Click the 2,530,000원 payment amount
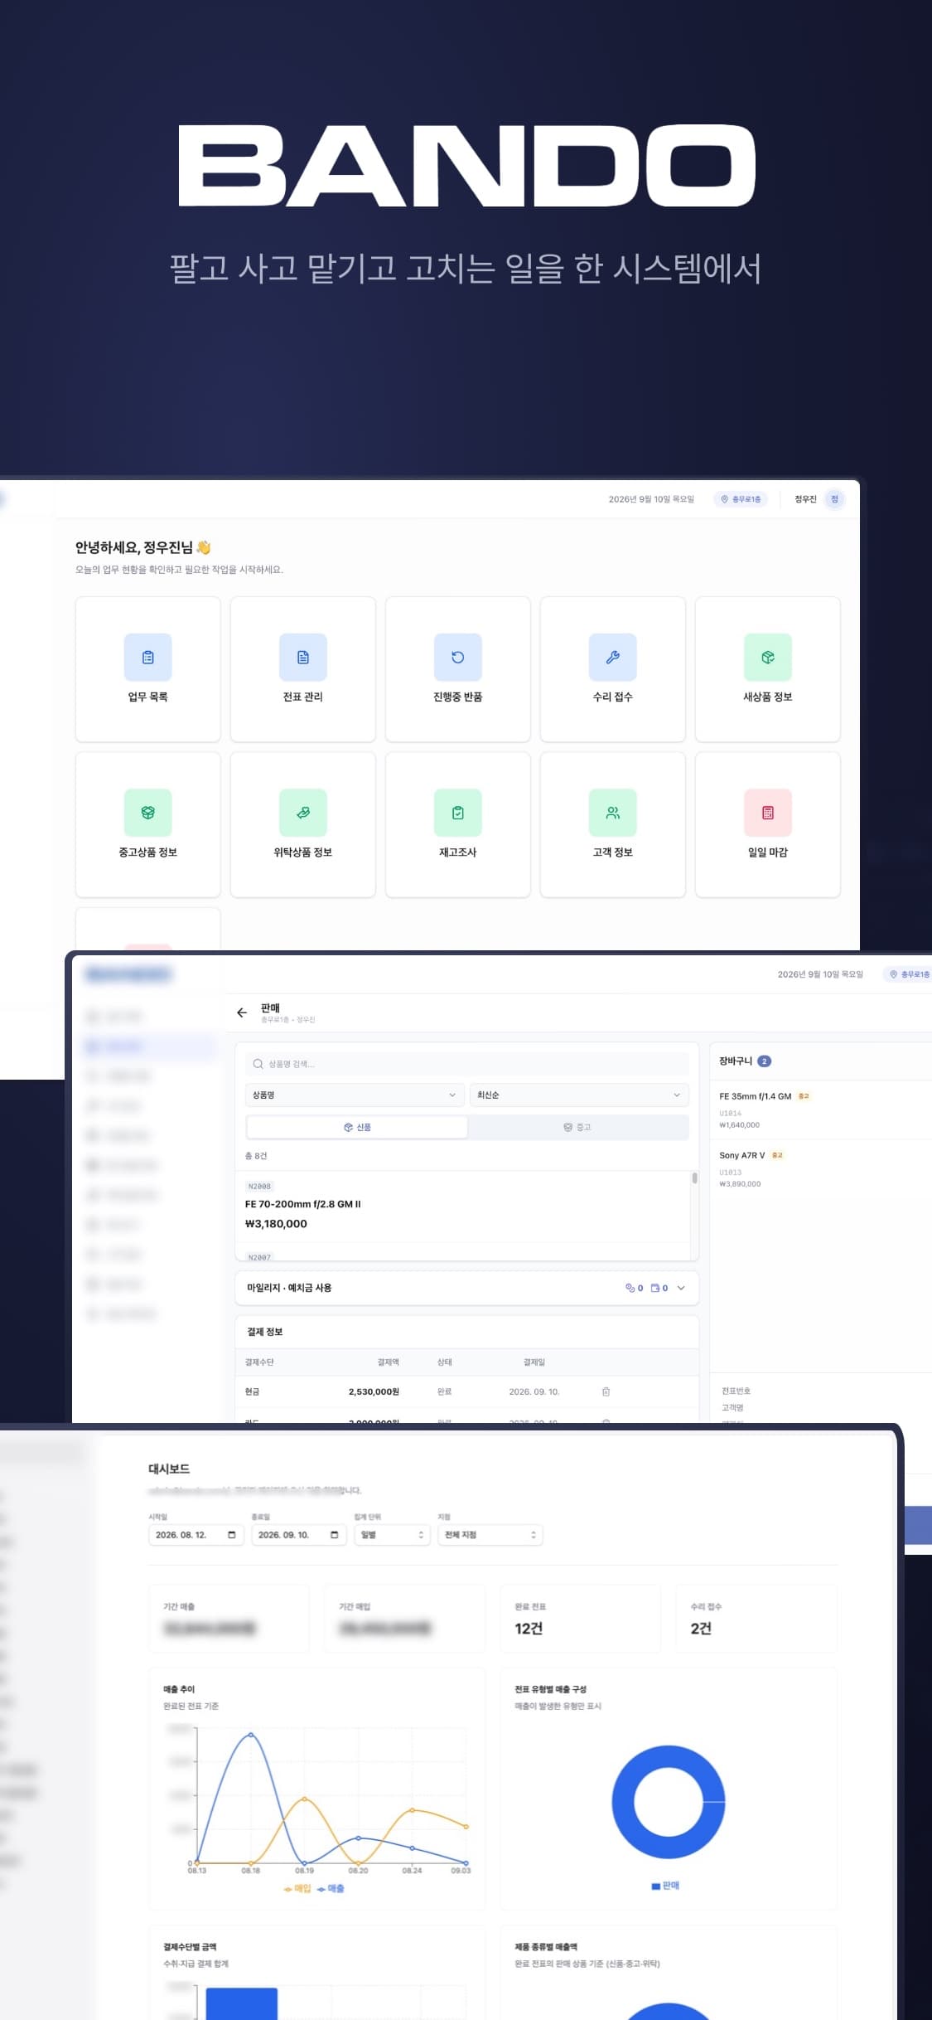Screen dimensions: 932x2020 (x=374, y=1391)
